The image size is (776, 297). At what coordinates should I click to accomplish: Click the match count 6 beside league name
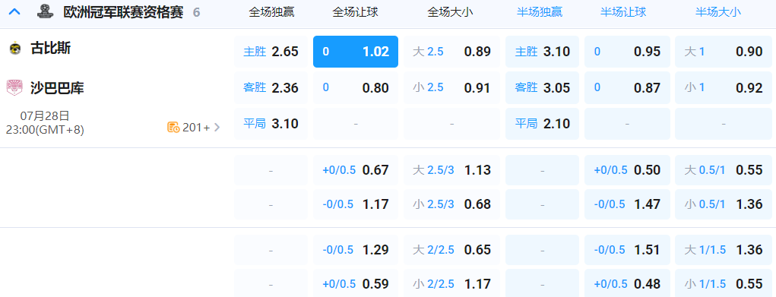coord(197,12)
